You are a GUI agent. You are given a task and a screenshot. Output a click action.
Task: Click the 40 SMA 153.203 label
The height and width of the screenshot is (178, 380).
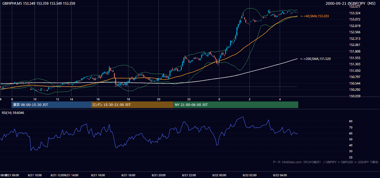click(315, 16)
